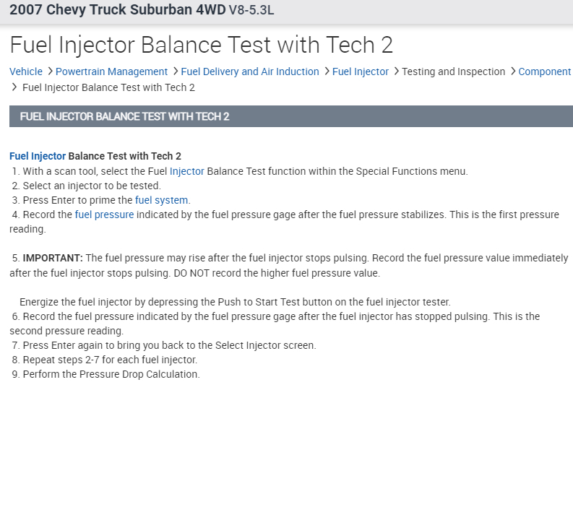Click the chevron starting the second breadcrumb line
573x520 pixels.
click(x=14, y=87)
